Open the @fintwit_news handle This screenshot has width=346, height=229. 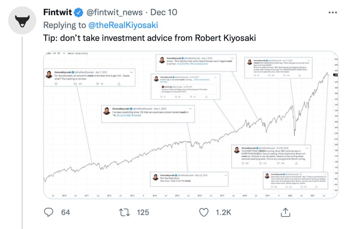pyautogui.click(x=114, y=13)
